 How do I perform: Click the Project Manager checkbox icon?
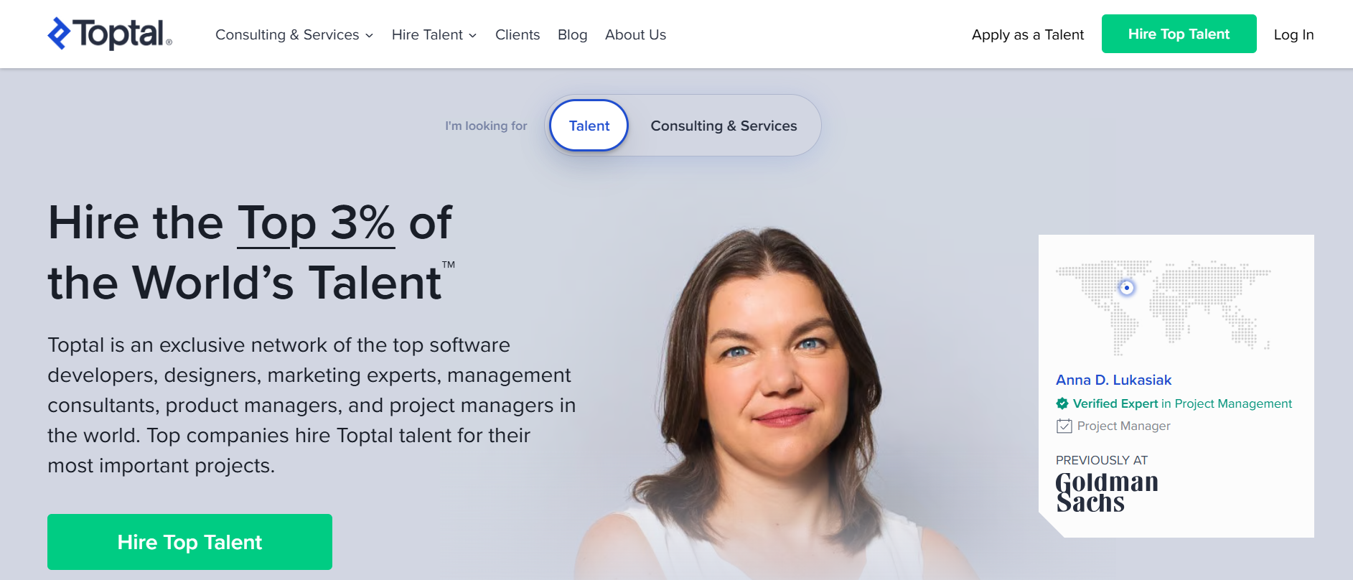pyautogui.click(x=1064, y=426)
